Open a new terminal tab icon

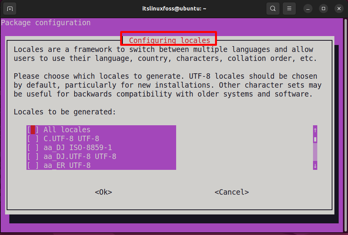pos(10,9)
